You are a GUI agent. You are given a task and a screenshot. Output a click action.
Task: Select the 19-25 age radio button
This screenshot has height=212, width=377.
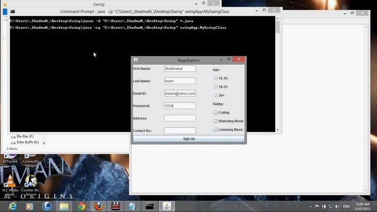coord(216,87)
